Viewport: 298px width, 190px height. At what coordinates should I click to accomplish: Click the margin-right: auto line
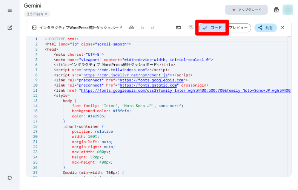tap(93, 147)
